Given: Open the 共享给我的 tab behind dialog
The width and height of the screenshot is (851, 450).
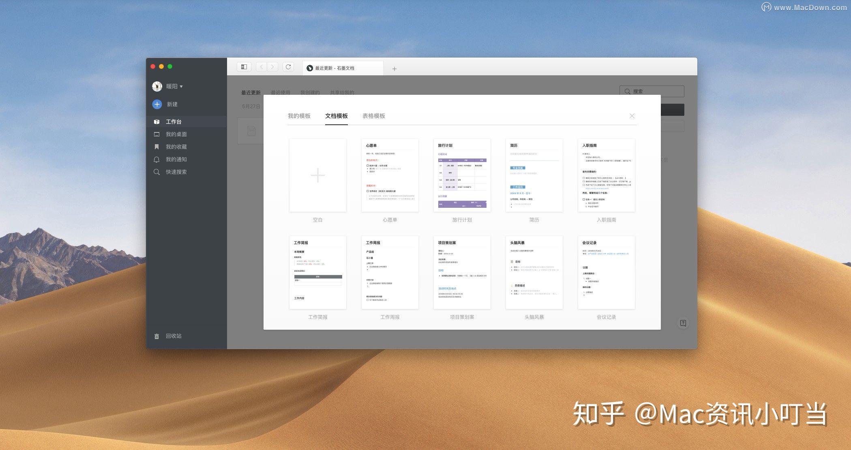Looking at the screenshot, I should (342, 93).
